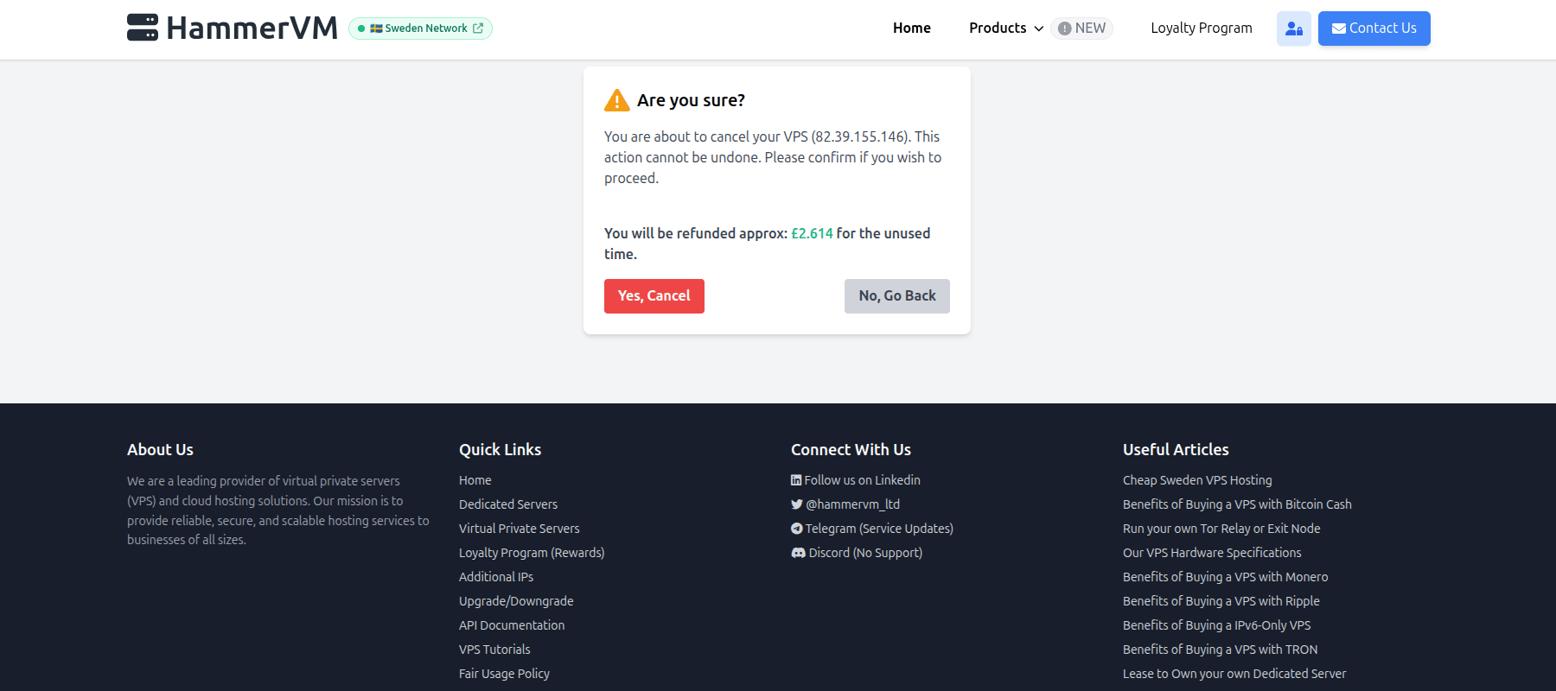The width and height of the screenshot is (1556, 691).
Task: Click the external link icon in Sweden badge
Action: click(478, 29)
